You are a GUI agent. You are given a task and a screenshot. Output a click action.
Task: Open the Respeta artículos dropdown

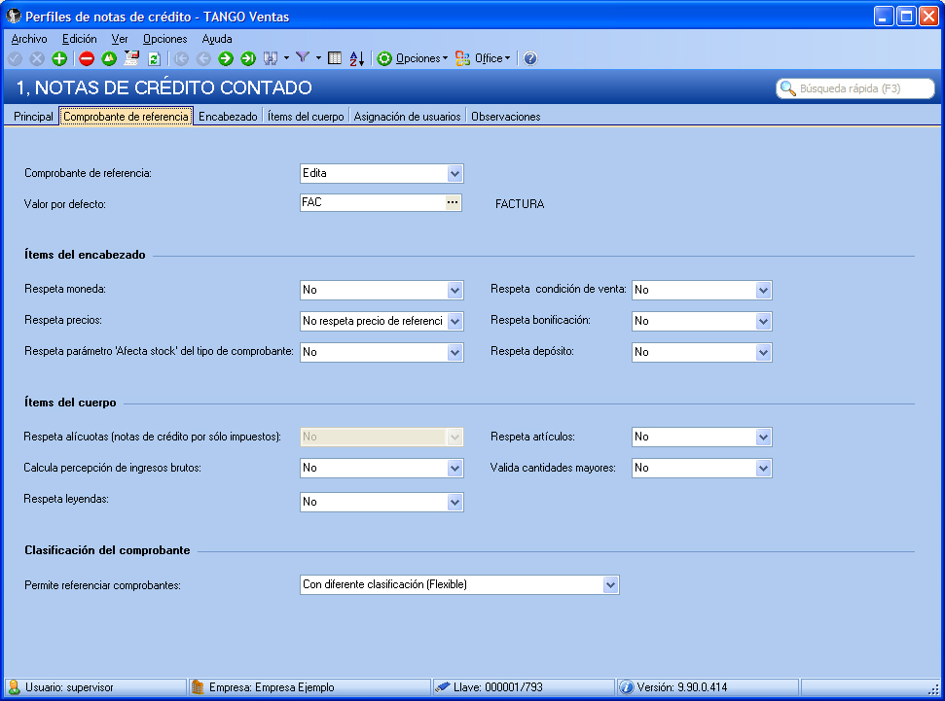point(763,438)
